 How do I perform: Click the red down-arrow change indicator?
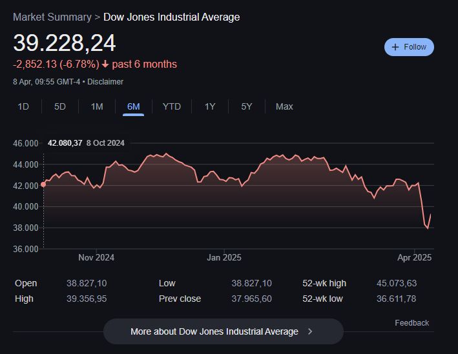[105, 64]
